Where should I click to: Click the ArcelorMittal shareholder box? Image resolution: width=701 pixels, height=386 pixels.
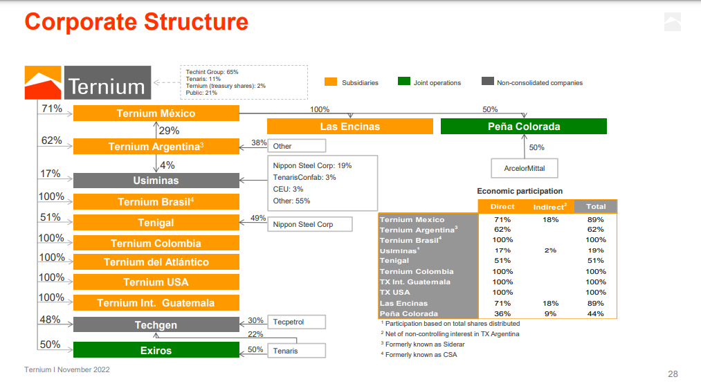coord(524,167)
